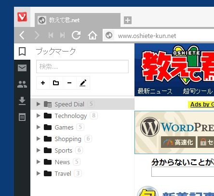Click the Speed Dial count badge 5
214x196 pixels.
pyautogui.click(x=91, y=104)
